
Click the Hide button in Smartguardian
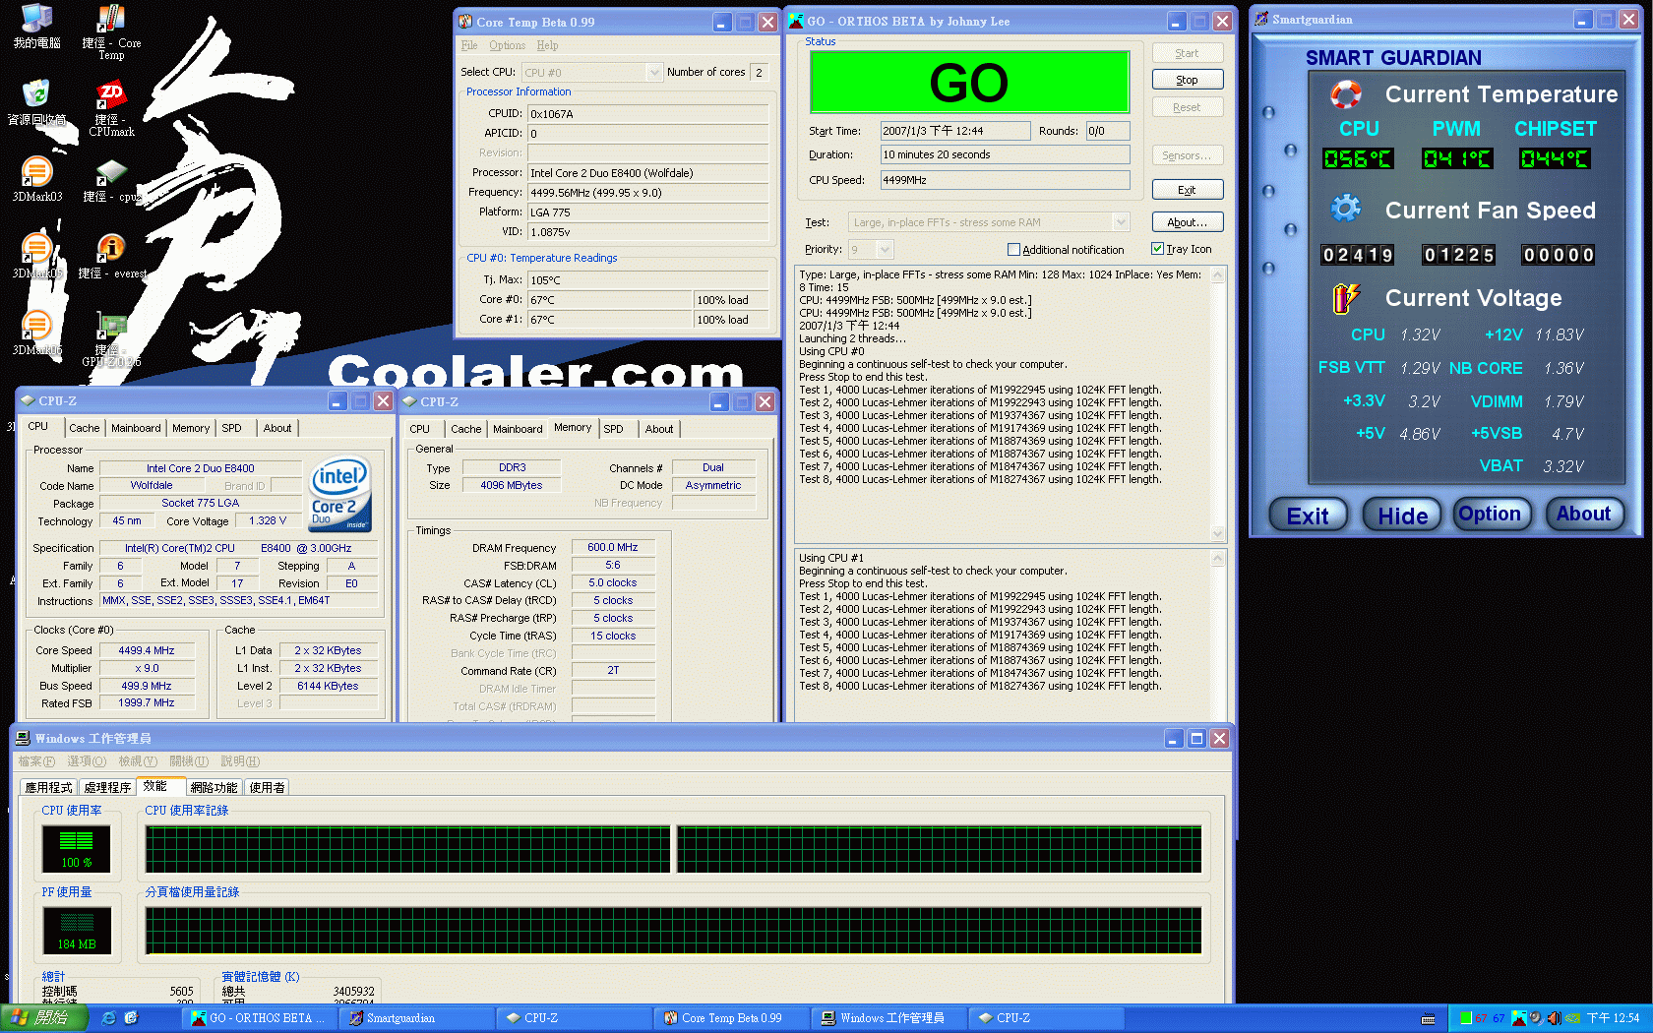pos(1402,515)
